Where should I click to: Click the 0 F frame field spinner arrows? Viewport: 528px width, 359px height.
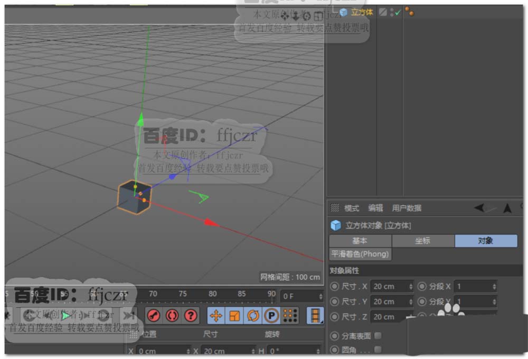tap(320, 296)
